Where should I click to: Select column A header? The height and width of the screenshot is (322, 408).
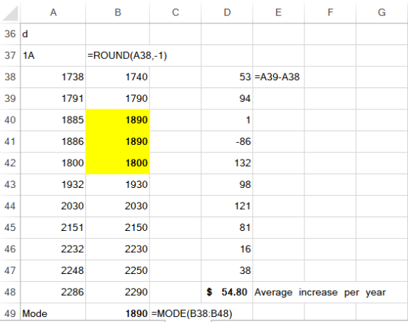(x=53, y=12)
